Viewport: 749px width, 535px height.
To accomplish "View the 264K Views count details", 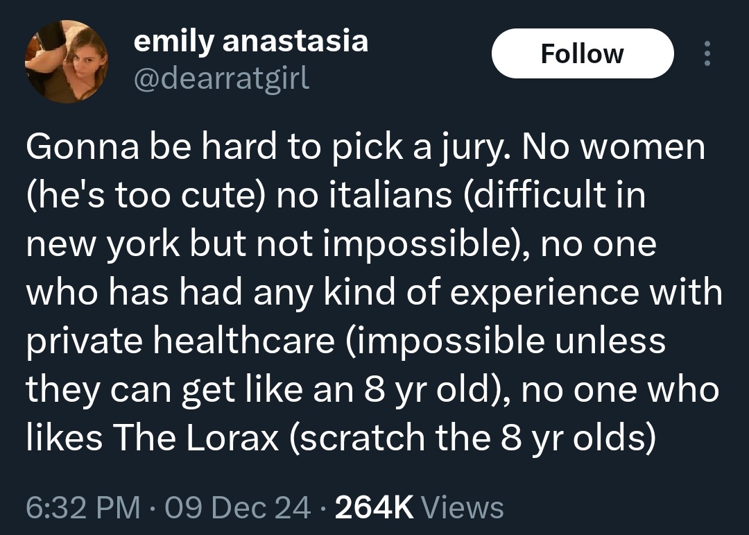I will [x=420, y=507].
